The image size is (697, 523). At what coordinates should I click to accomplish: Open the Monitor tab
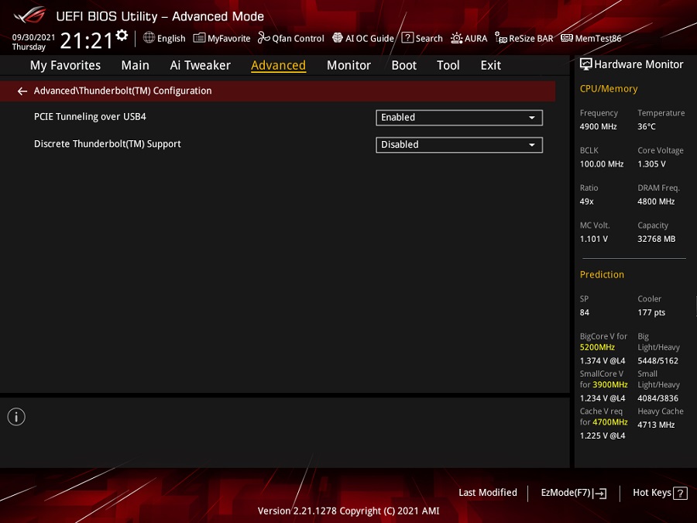pos(348,65)
